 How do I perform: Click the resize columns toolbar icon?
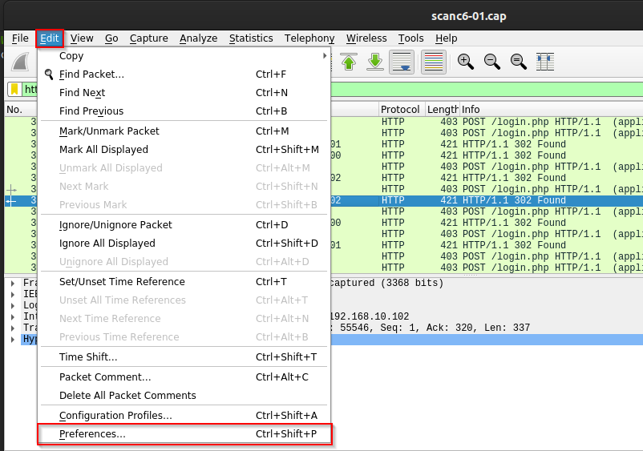[x=545, y=62]
